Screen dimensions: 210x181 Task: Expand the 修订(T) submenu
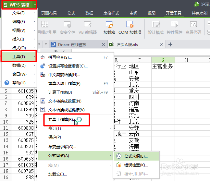coord(76,128)
